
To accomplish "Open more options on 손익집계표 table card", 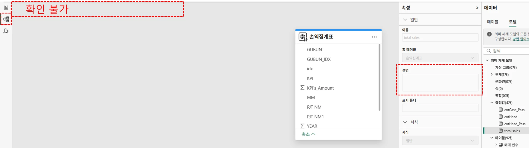I will coord(374,37).
